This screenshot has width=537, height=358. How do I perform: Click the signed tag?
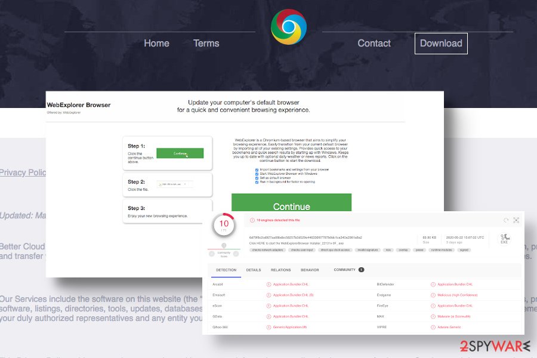click(x=464, y=250)
